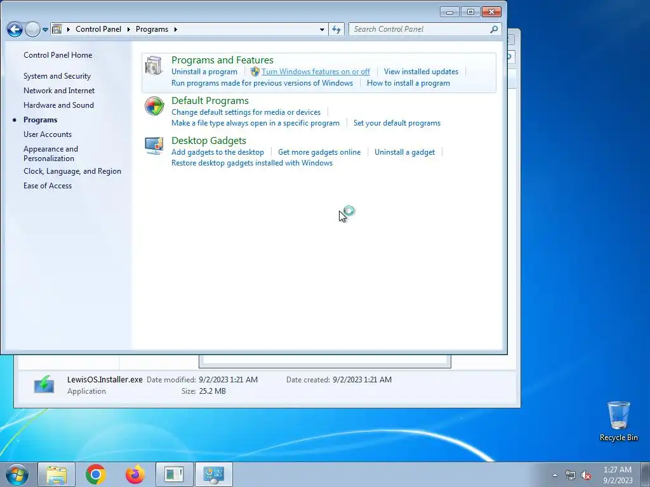The width and height of the screenshot is (650, 487).
Task: Open the network tray icon
Action: [571, 475]
